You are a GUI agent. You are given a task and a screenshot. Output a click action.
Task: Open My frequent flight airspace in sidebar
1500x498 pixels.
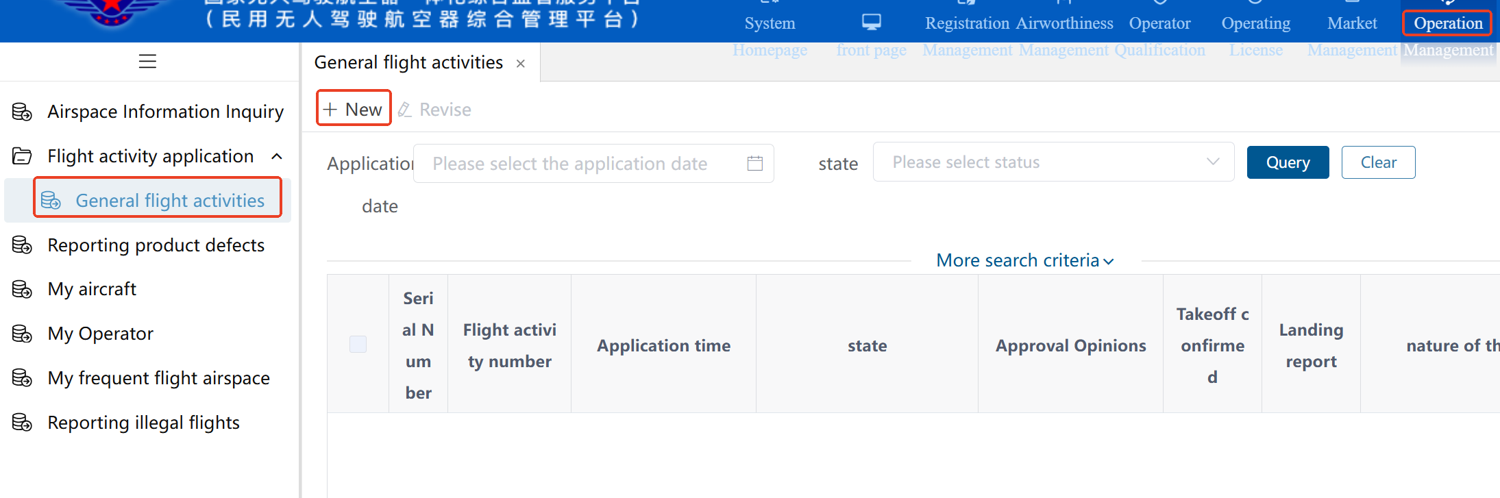(x=148, y=378)
